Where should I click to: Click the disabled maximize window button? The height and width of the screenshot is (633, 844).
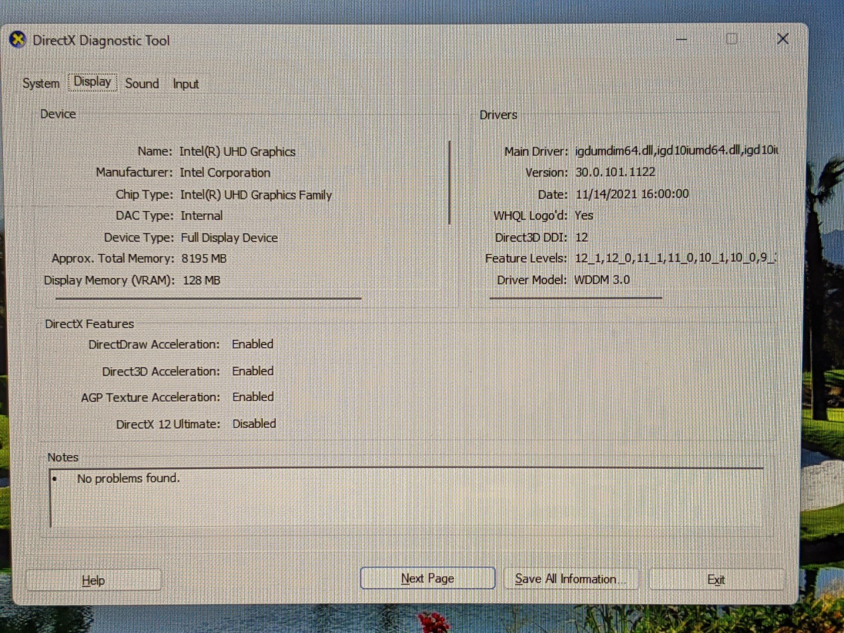732,39
